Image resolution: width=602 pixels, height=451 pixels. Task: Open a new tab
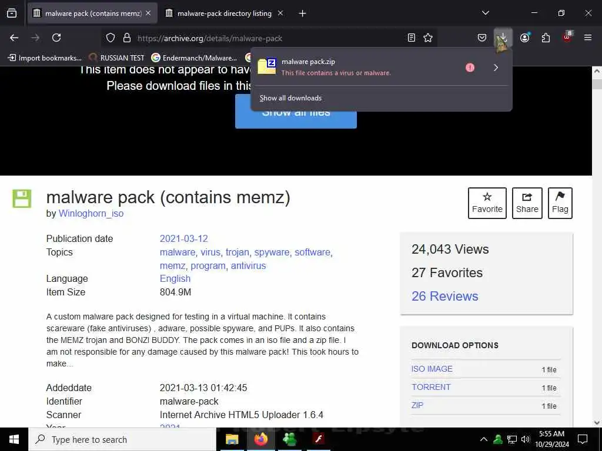click(x=302, y=14)
